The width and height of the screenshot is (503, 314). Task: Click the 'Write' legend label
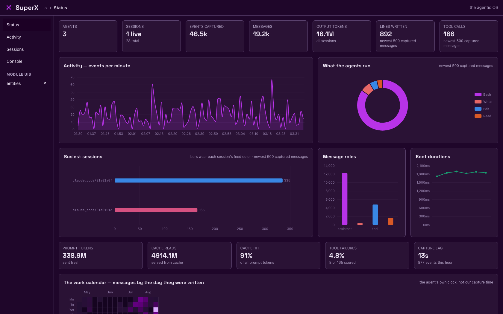(487, 102)
